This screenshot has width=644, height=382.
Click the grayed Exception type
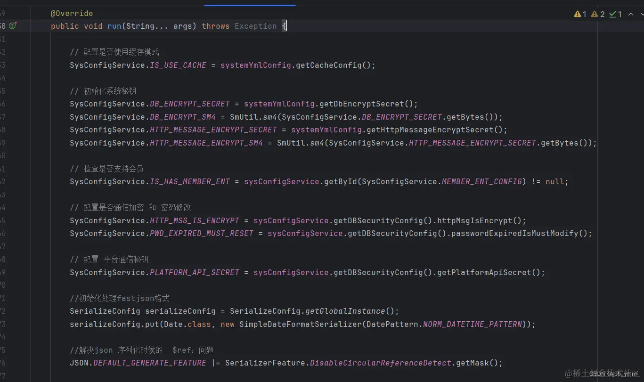[256, 26]
